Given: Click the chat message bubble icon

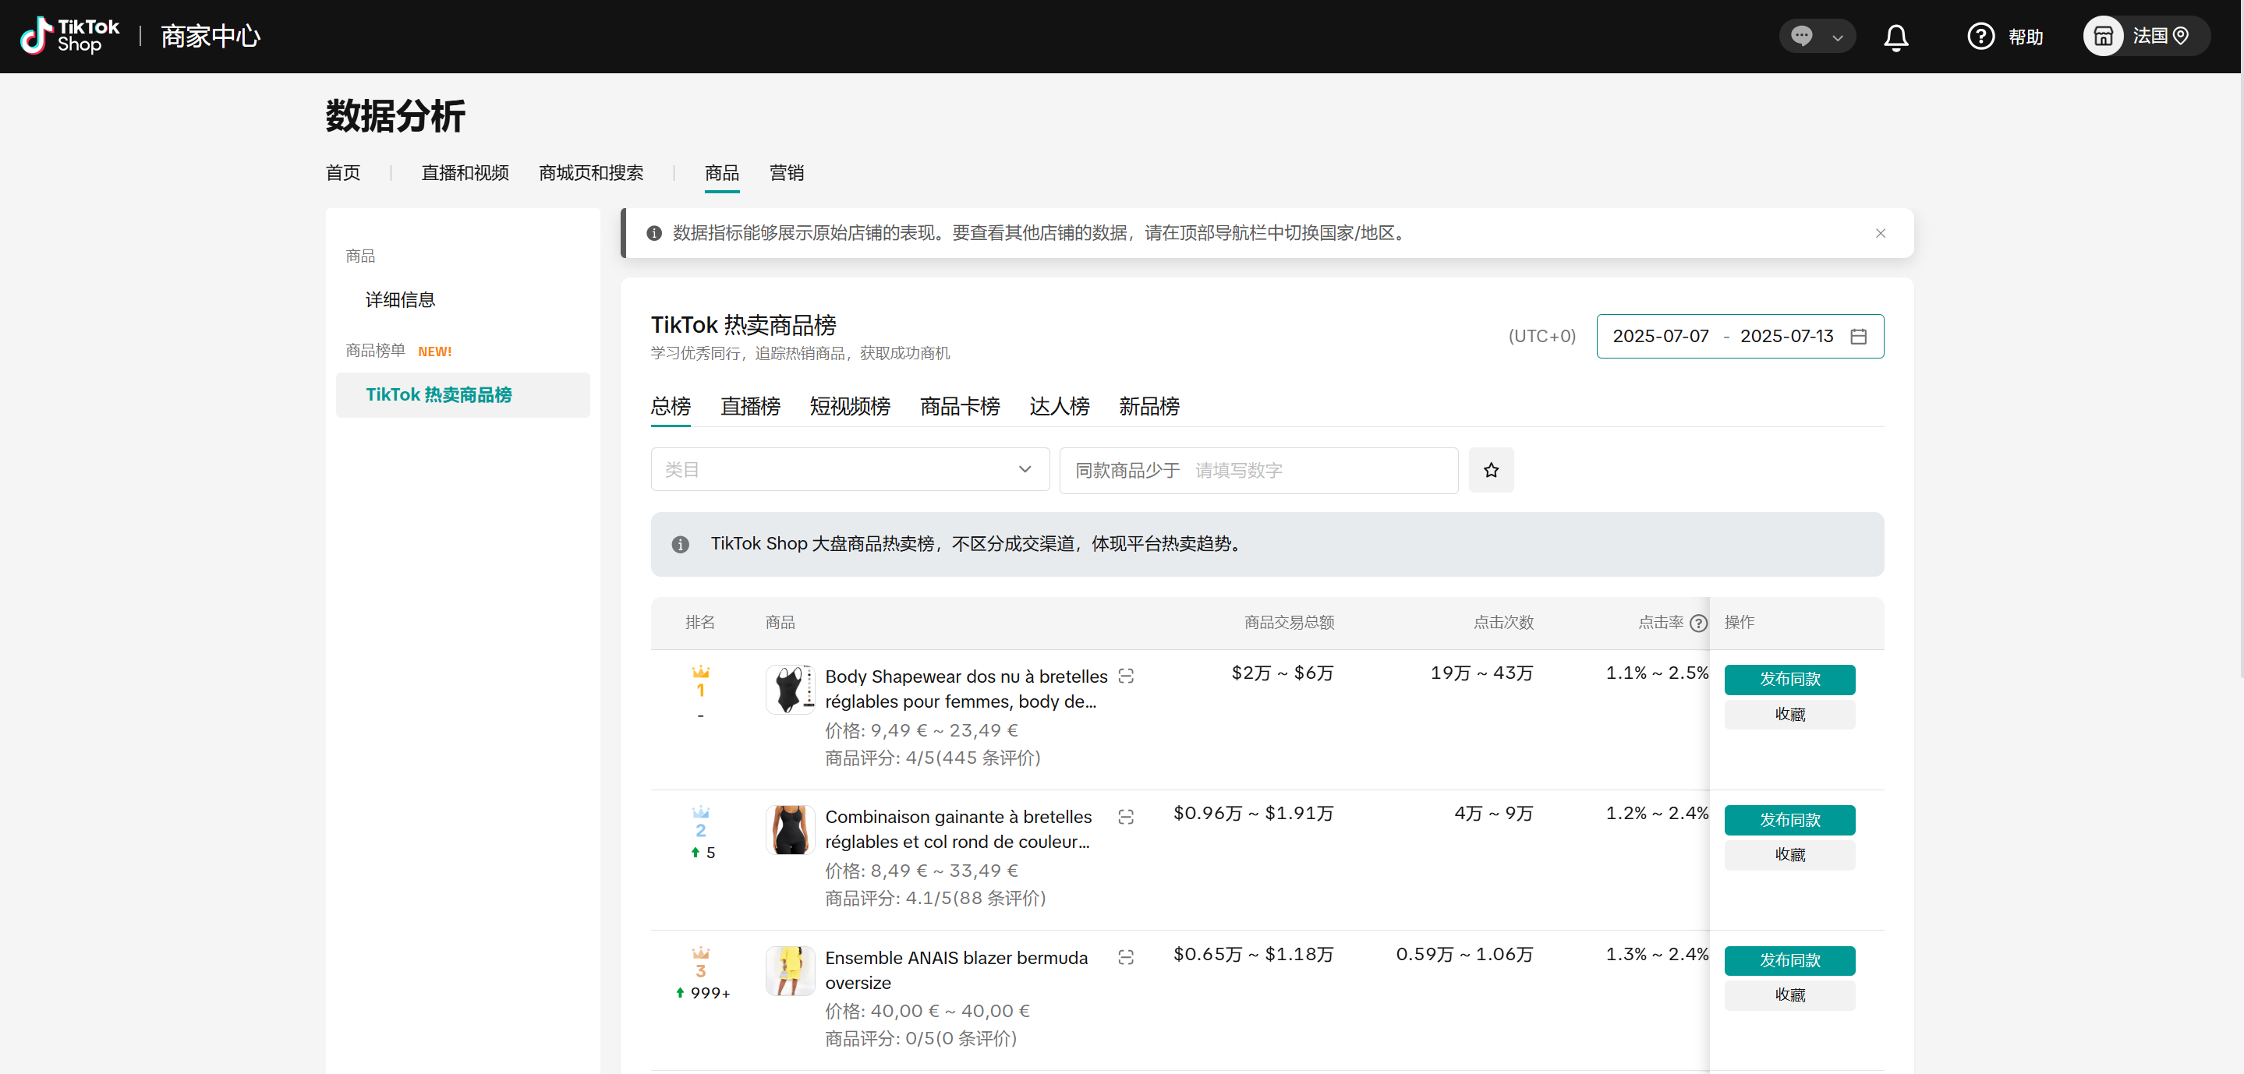Looking at the screenshot, I should point(1801,37).
